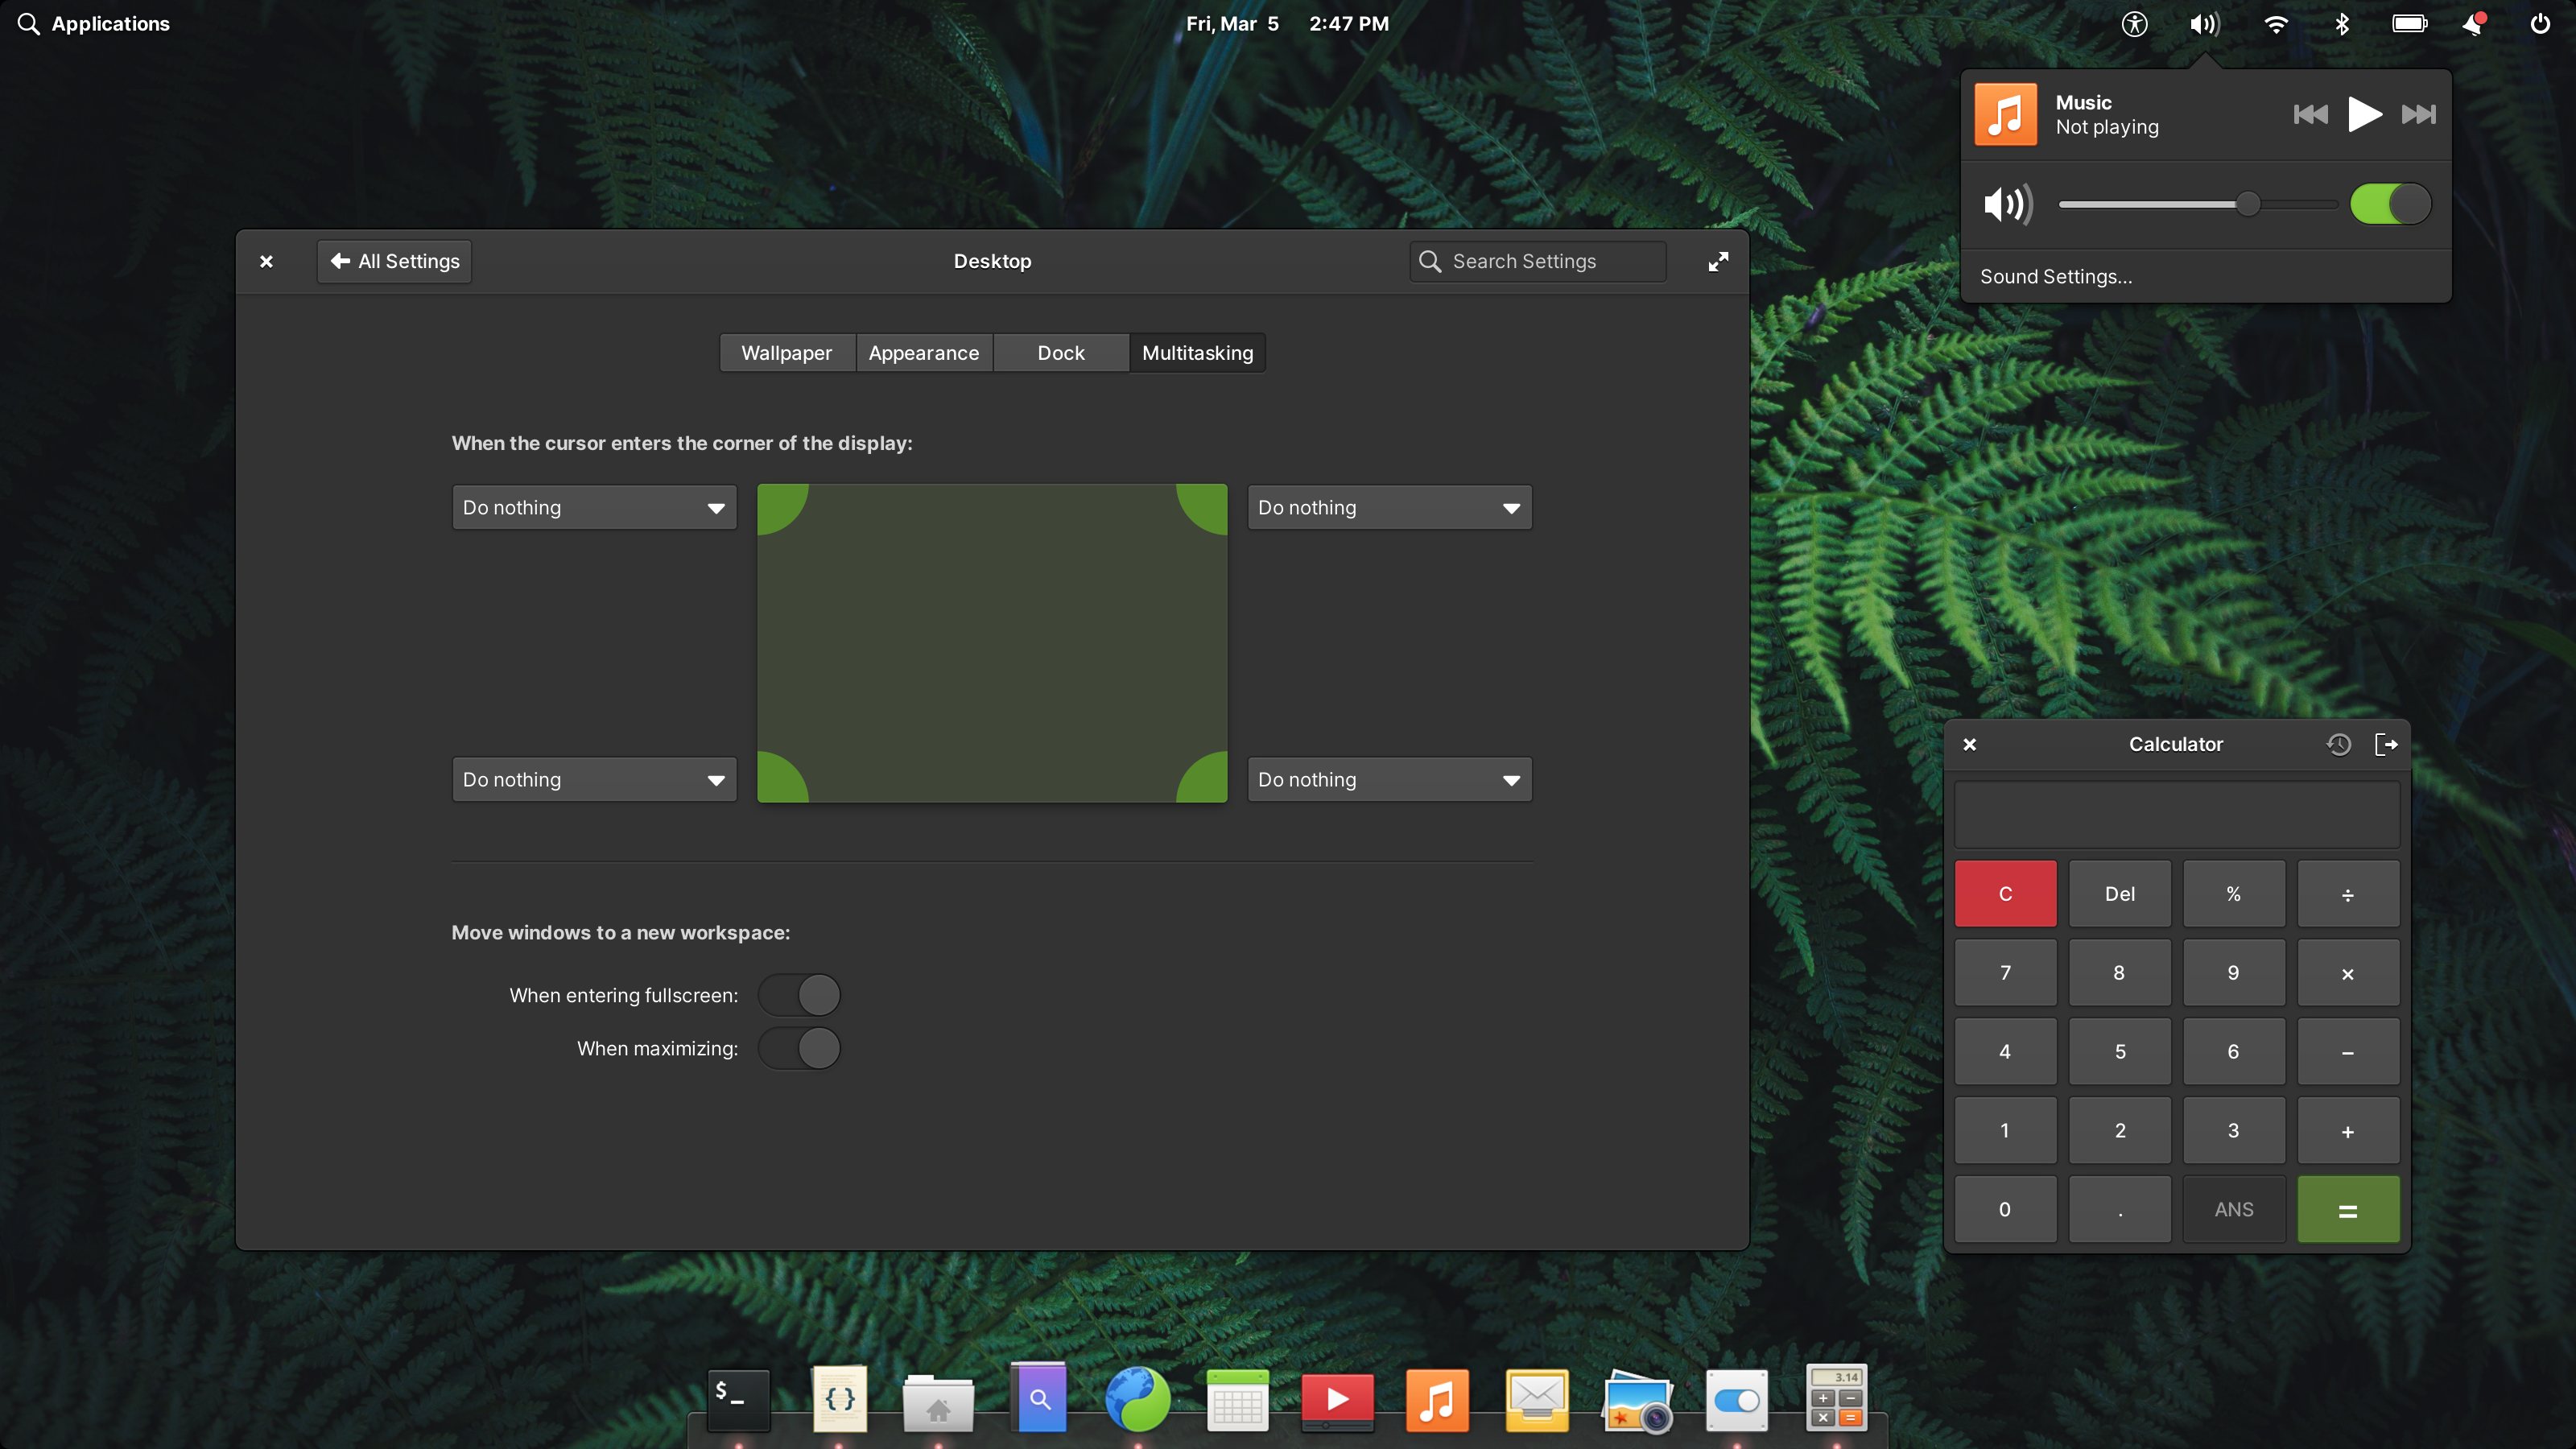Open the top-right corner action dropdown
The height and width of the screenshot is (1449, 2576).
click(x=1389, y=508)
